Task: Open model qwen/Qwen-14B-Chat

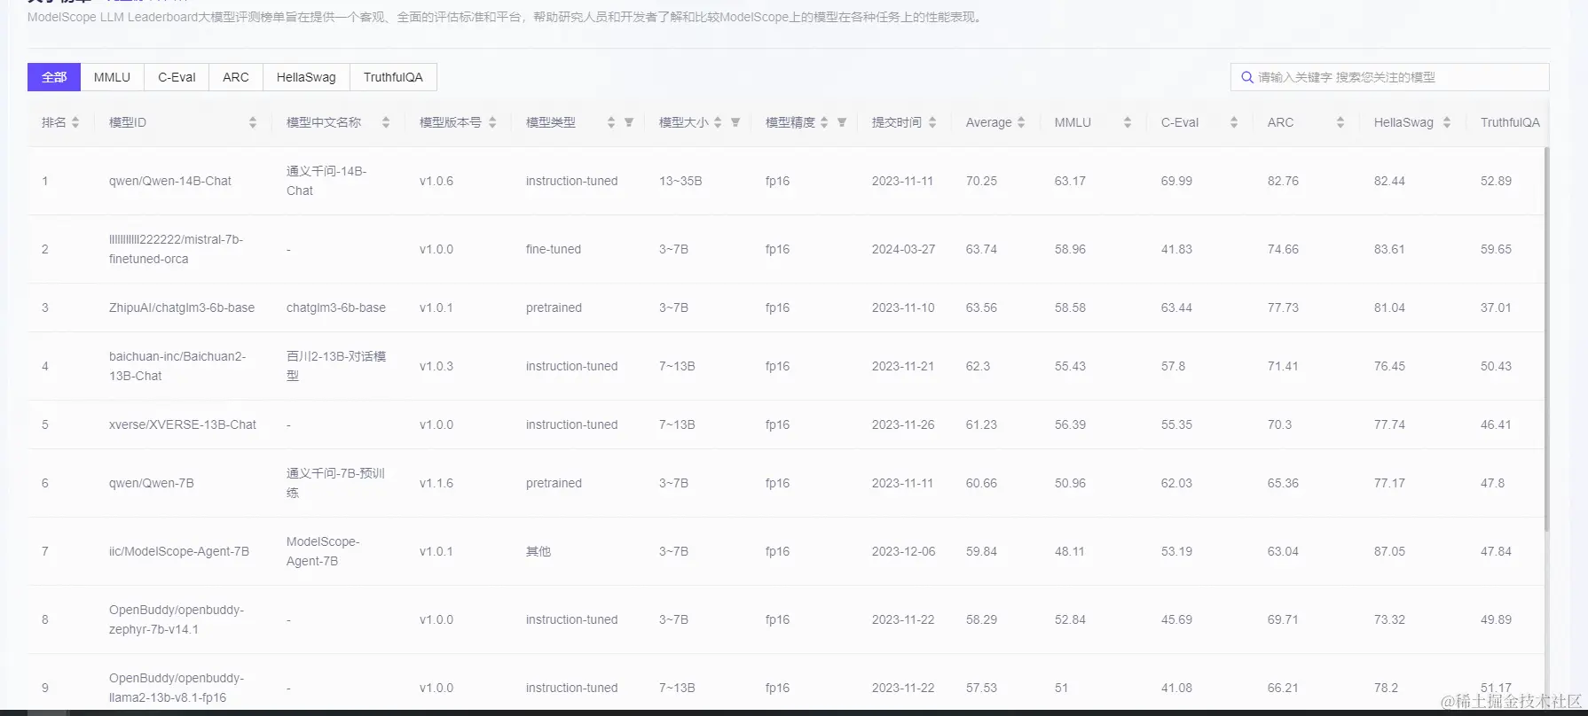Action: (x=170, y=181)
